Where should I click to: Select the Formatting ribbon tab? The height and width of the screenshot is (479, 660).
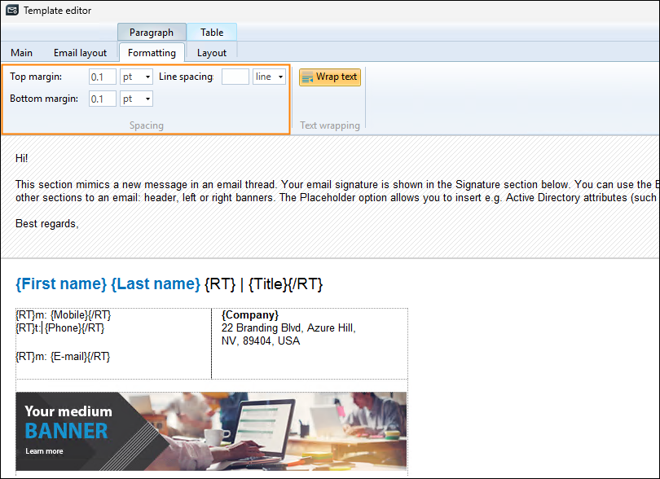[152, 52]
